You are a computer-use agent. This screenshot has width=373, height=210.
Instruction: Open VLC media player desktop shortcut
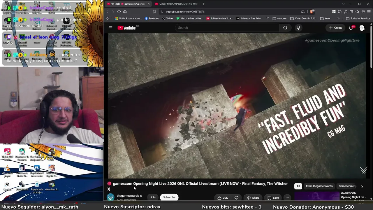point(7,171)
